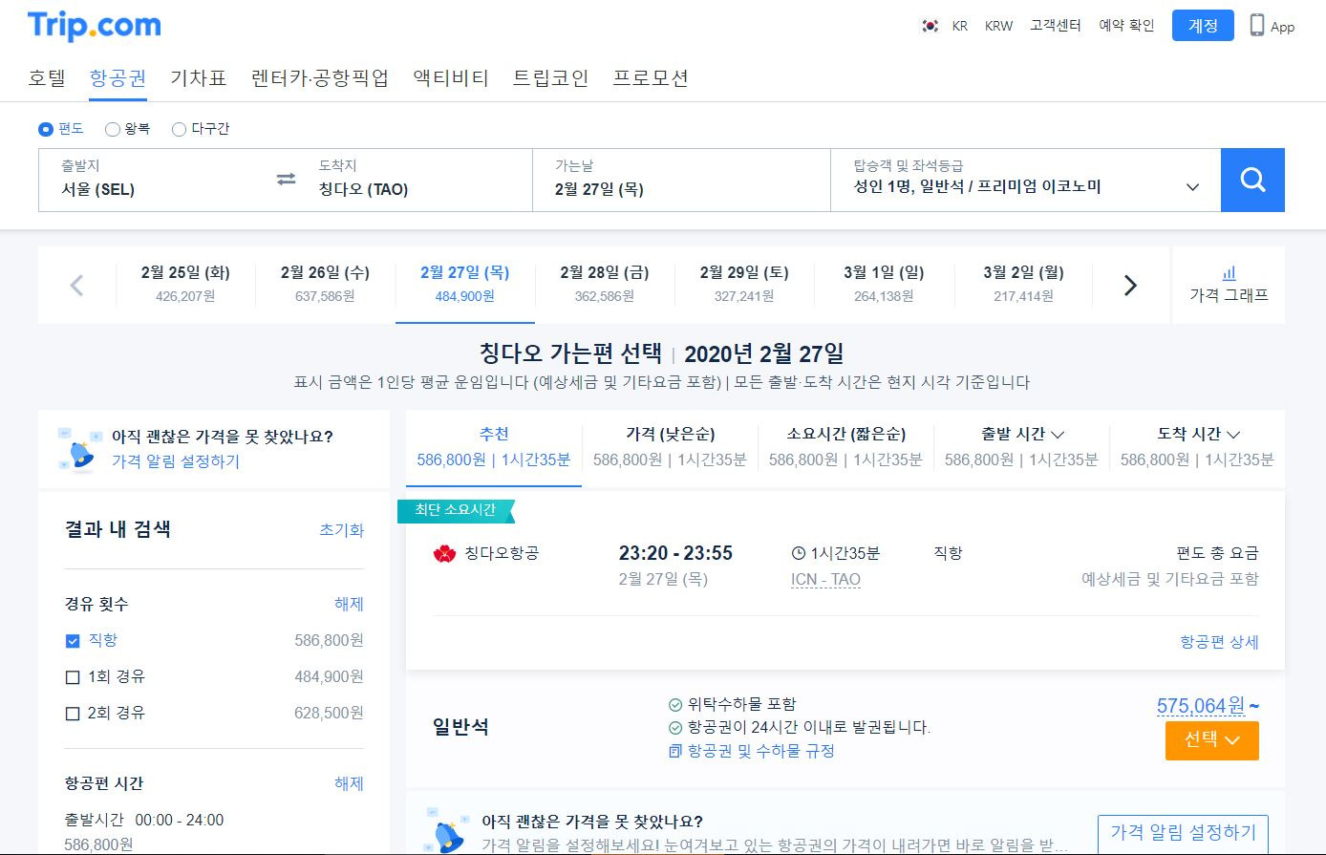Select date 2월 29일 (토)
Viewport: 1326px width, 855px height.
click(744, 284)
